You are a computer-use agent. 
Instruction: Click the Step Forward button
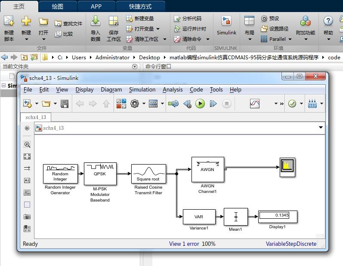click(x=213, y=104)
